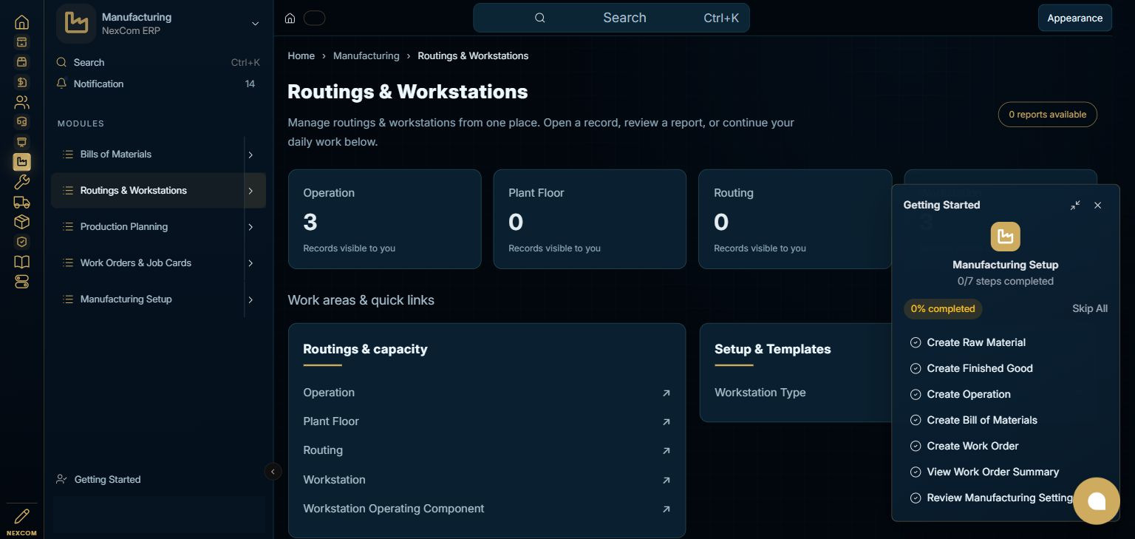Click the top Search bar
1135x539 pixels.
(611, 18)
